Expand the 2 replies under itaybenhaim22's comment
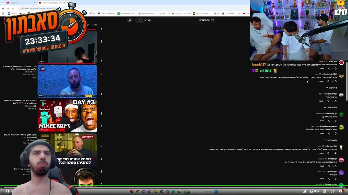Viewport: 348px width, 195px height. (331, 88)
